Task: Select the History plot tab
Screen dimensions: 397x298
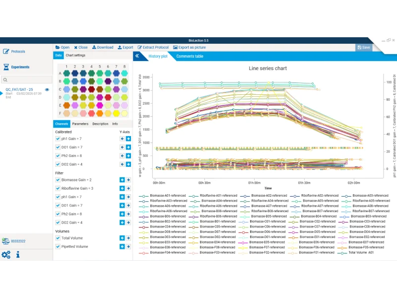Action: [x=158, y=56]
